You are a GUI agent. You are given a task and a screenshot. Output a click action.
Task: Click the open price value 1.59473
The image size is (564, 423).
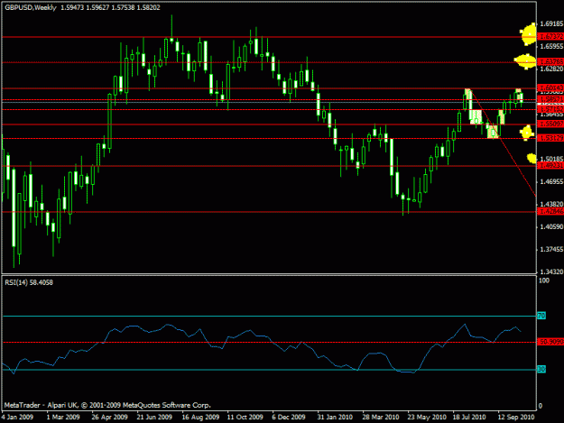pyautogui.click(x=72, y=7)
